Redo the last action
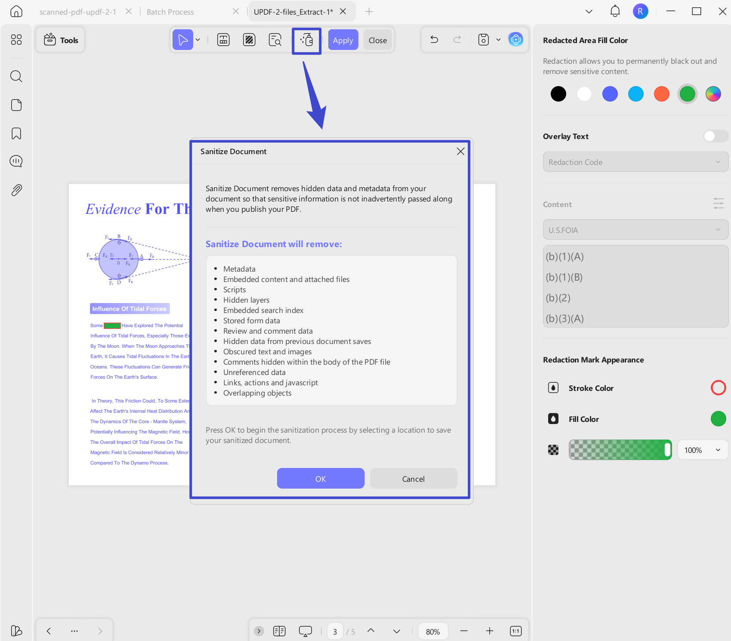731x641 pixels. pyautogui.click(x=457, y=40)
